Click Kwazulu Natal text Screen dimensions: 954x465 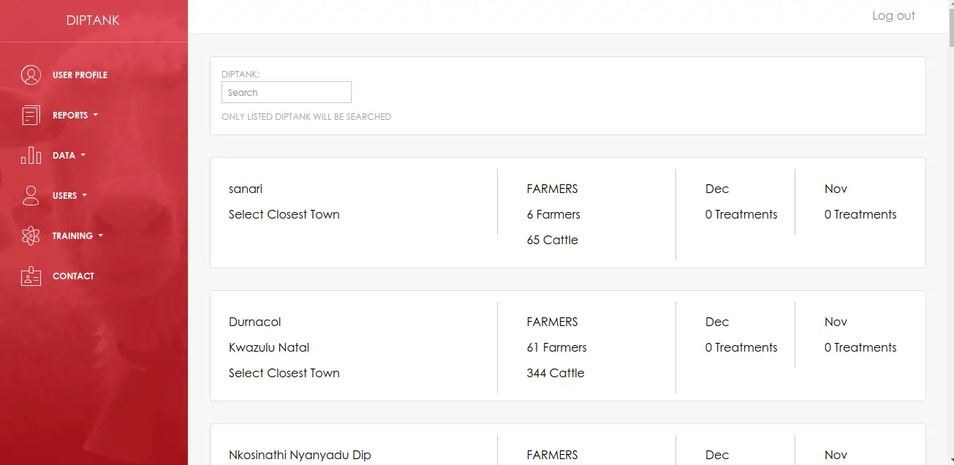click(269, 347)
